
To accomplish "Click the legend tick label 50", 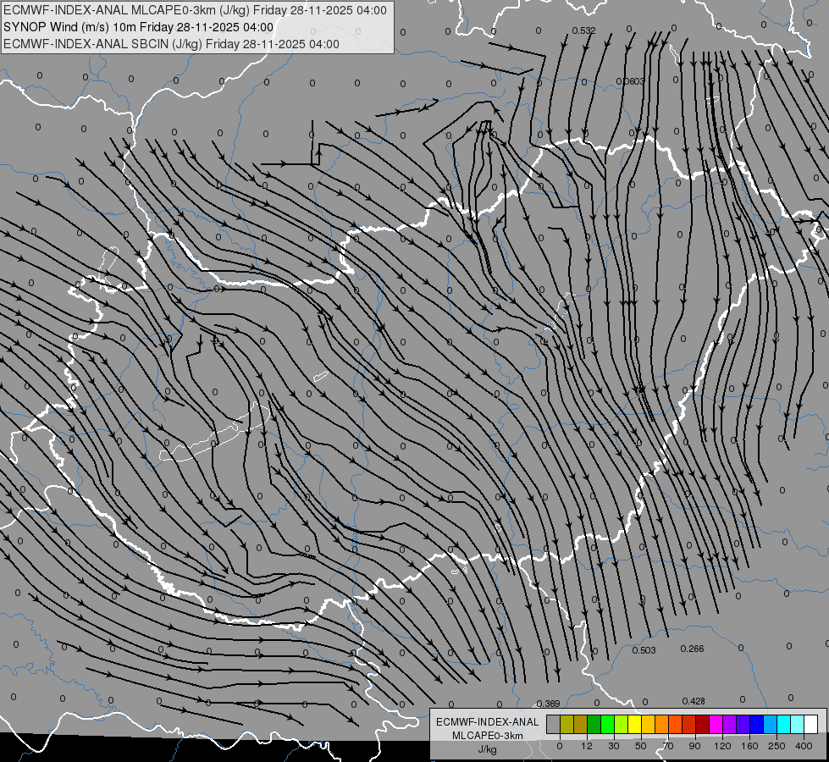I will click(x=641, y=746).
